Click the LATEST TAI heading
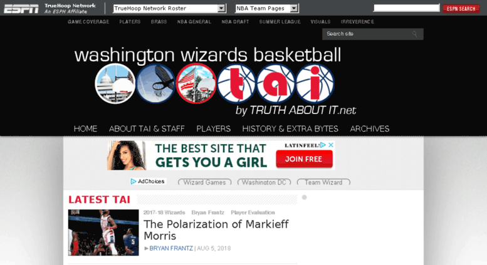Image resolution: width=487 pixels, height=265 pixels. pos(100,199)
